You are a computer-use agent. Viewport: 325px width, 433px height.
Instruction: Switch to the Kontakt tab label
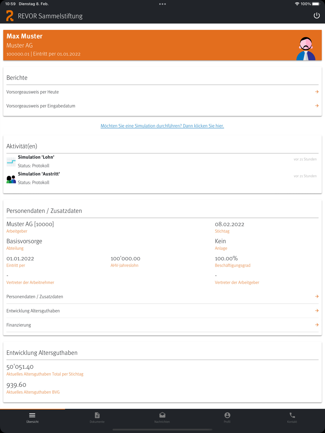[292, 422]
